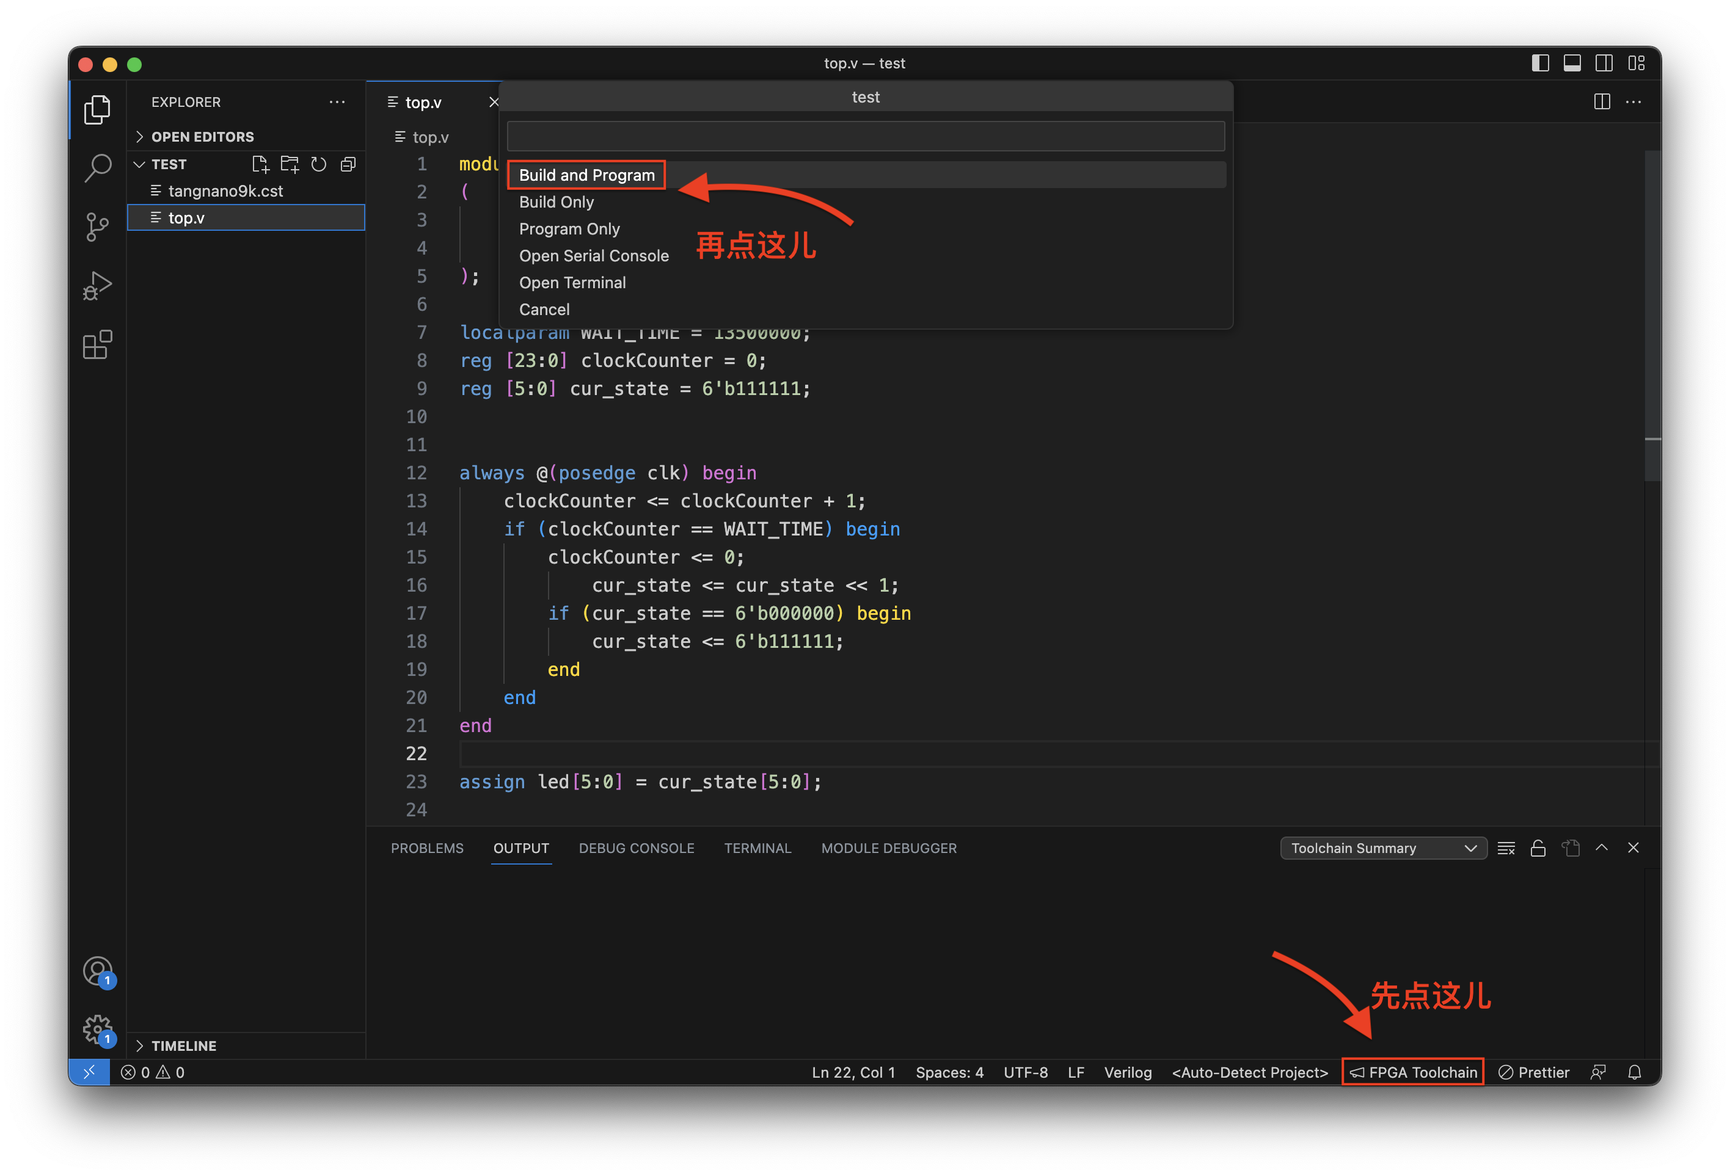Click Verilog language mode in status bar

pos(1127,1072)
